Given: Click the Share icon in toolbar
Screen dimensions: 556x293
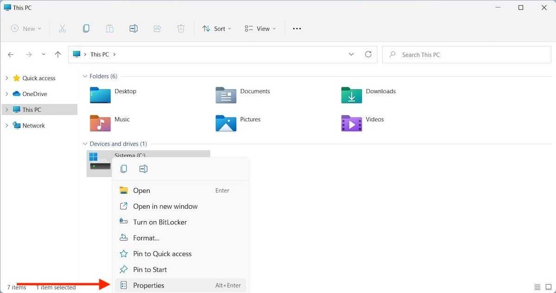Looking at the screenshot, I should pyautogui.click(x=157, y=29).
